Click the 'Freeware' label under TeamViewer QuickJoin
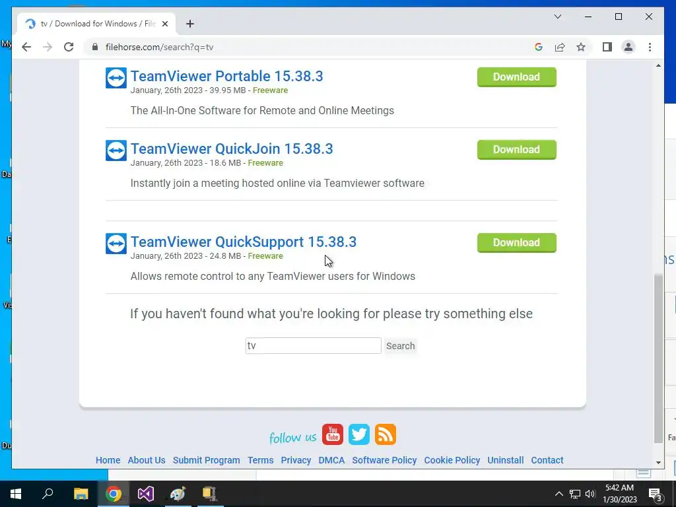The width and height of the screenshot is (676, 507). coord(265,163)
